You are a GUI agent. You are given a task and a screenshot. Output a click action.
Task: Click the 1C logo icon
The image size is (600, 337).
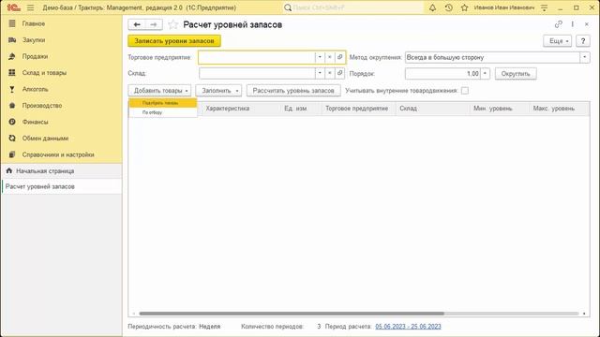pyautogui.click(x=13, y=7)
